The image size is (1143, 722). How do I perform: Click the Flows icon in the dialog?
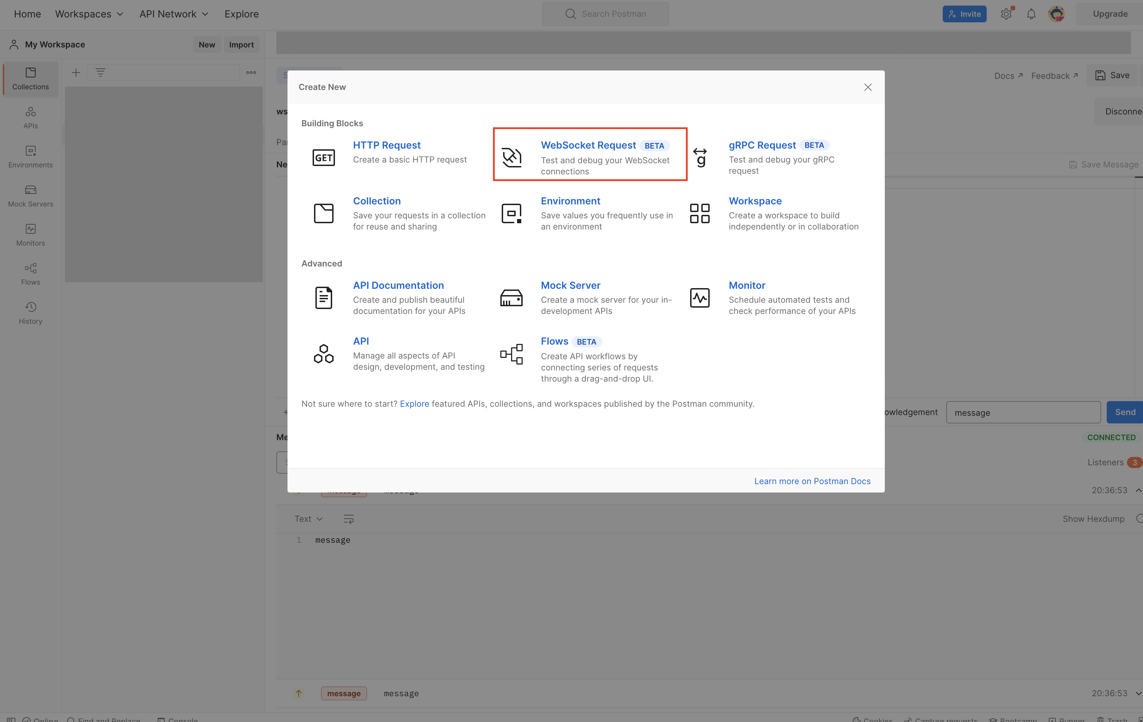click(x=511, y=354)
